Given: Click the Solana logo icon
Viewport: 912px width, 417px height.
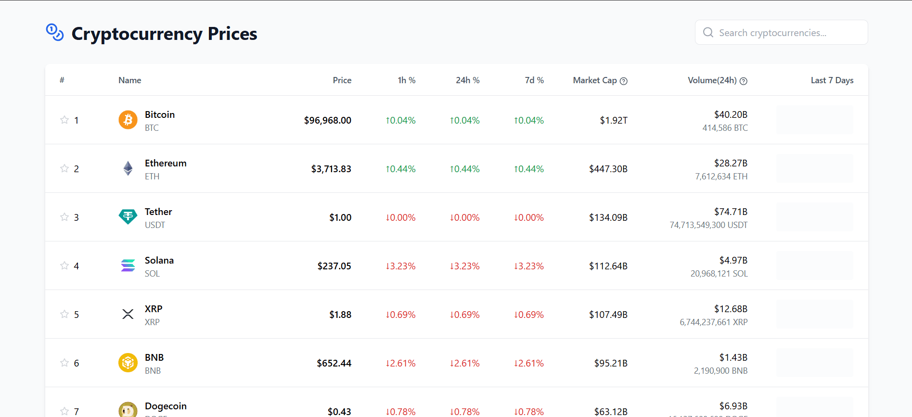Looking at the screenshot, I should pyautogui.click(x=128, y=265).
